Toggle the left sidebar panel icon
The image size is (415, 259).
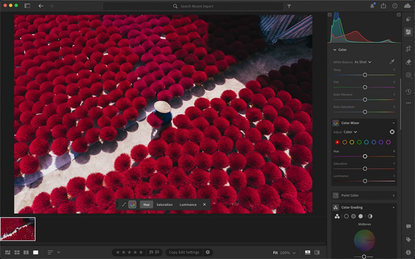click(27, 6)
